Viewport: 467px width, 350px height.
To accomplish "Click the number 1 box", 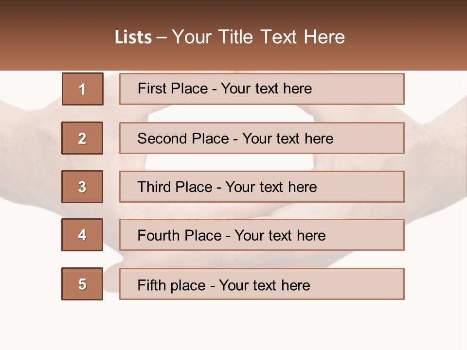I will 83,89.
